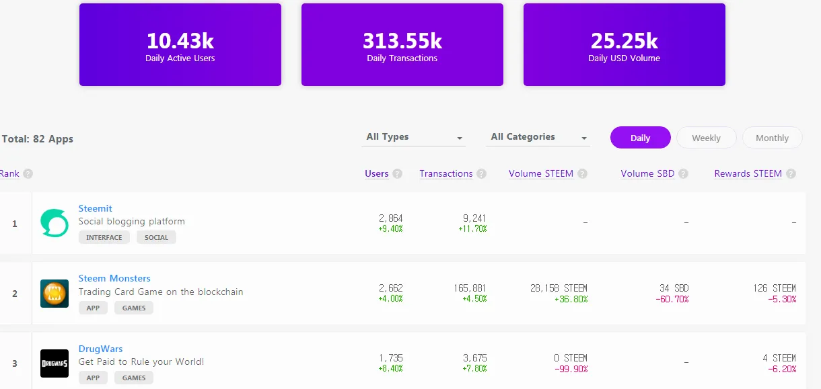Click 'Trading Card Game on the blockchain' description
The image size is (821, 389).
pos(161,292)
